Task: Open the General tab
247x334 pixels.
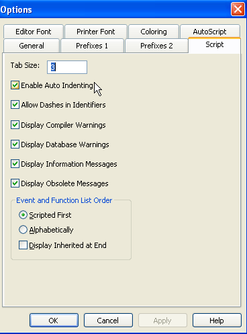Action: pos(32,46)
